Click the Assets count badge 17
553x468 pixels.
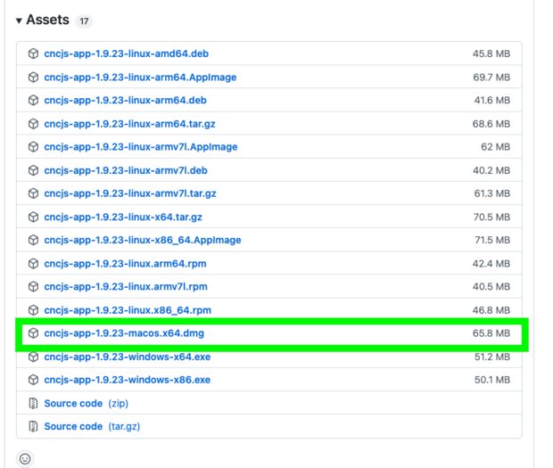click(x=84, y=21)
